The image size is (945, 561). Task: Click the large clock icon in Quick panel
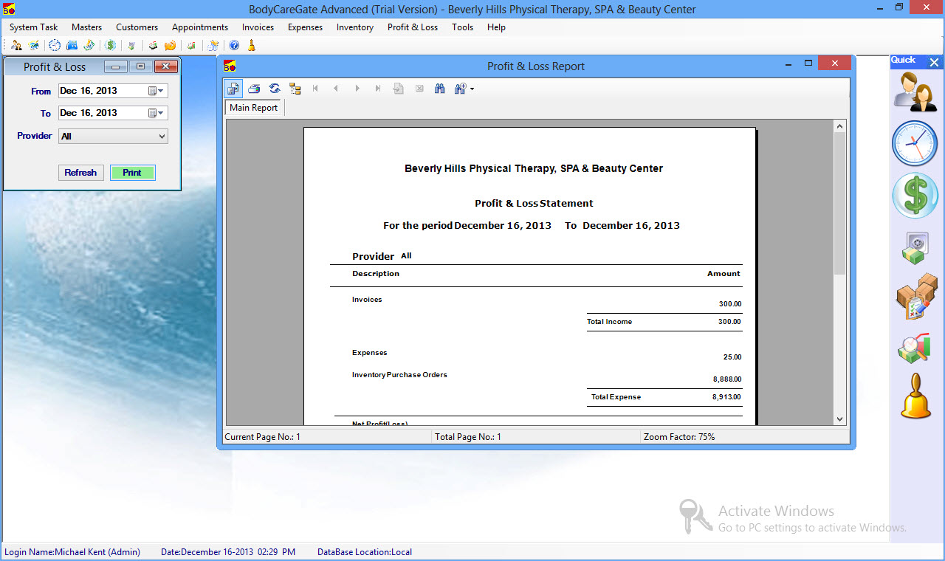pyautogui.click(x=915, y=143)
